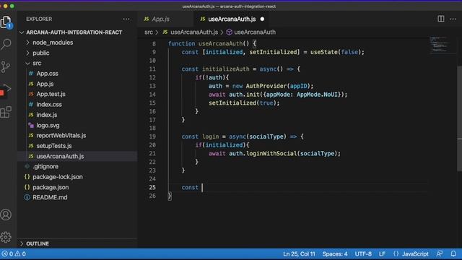Open the .gitignore file
Image resolution: width=462 pixels, height=260 pixels.
coord(45,167)
